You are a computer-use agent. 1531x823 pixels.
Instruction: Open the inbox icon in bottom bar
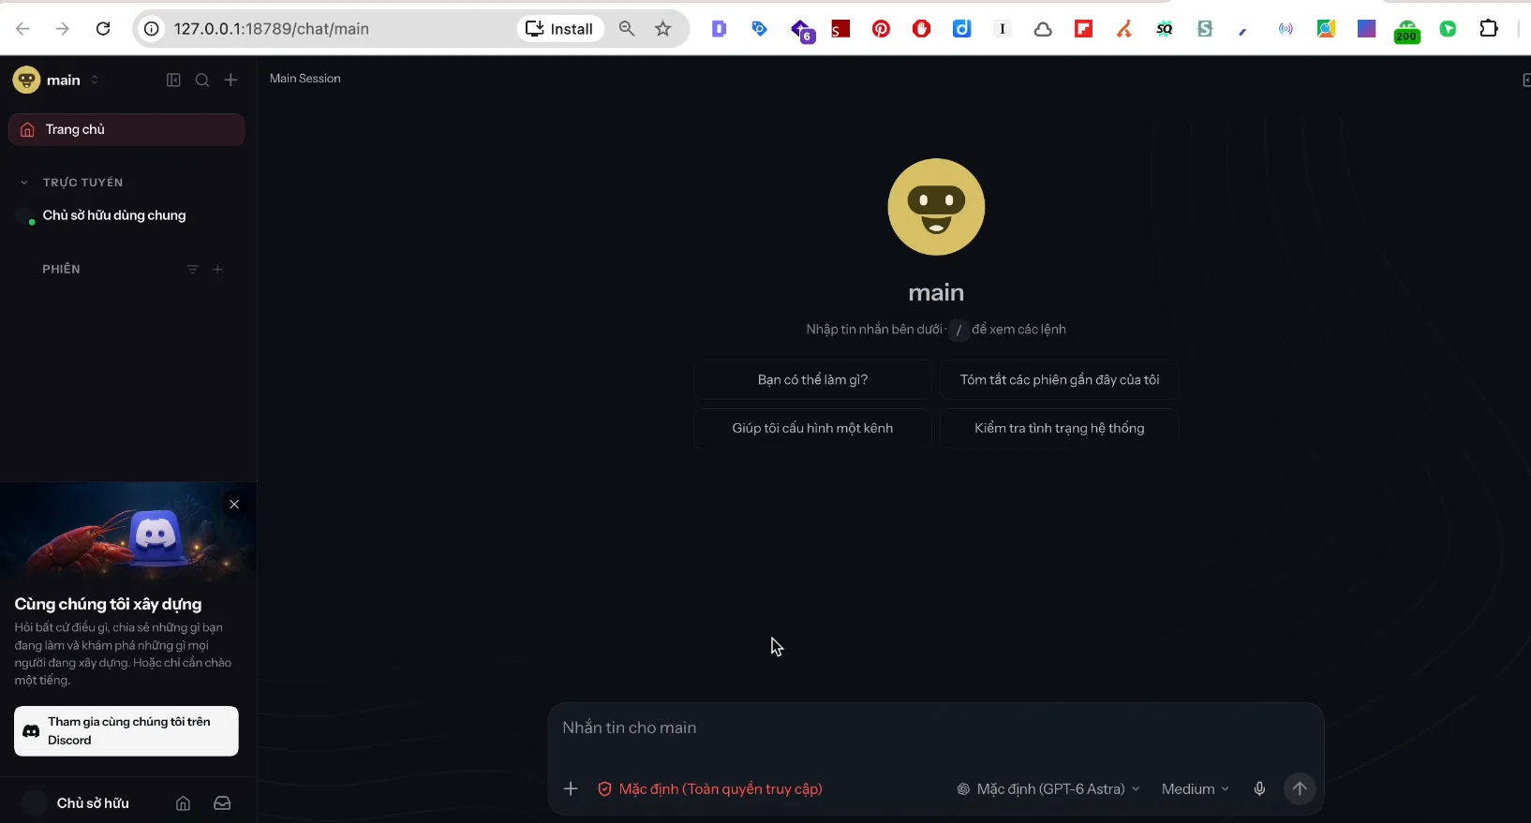[x=222, y=803]
